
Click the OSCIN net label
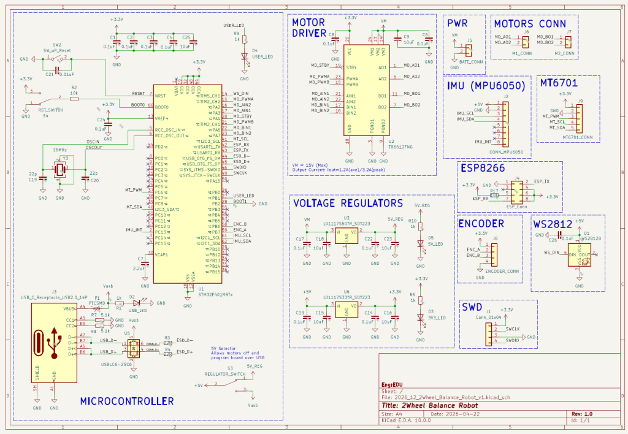(x=93, y=142)
